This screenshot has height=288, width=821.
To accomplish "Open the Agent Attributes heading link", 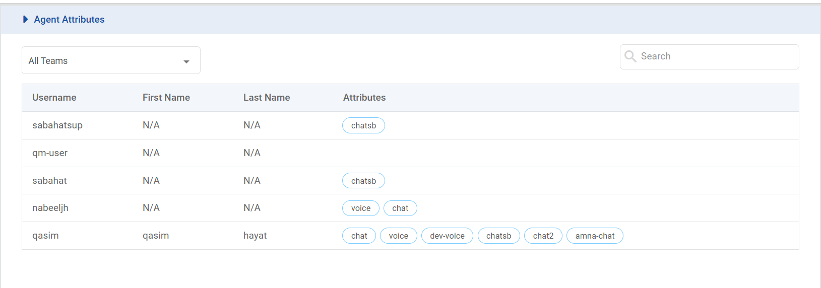I will (x=70, y=20).
